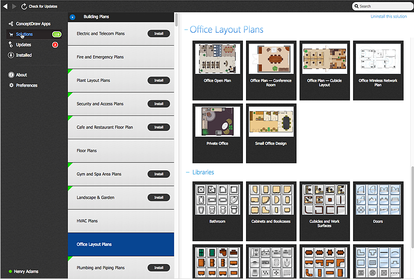The height and width of the screenshot is (279, 414).
Task: Open Office Plan — Conference Room sample
Action: click(x=271, y=70)
